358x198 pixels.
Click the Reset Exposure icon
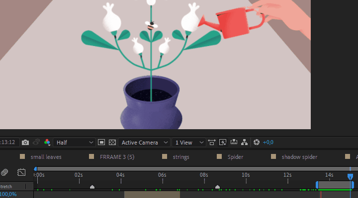pyautogui.click(x=257, y=142)
